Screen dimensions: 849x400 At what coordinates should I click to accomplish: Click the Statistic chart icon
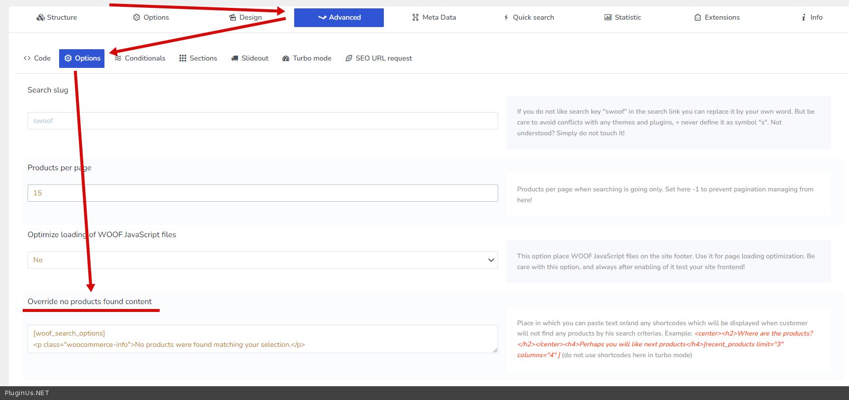point(608,18)
